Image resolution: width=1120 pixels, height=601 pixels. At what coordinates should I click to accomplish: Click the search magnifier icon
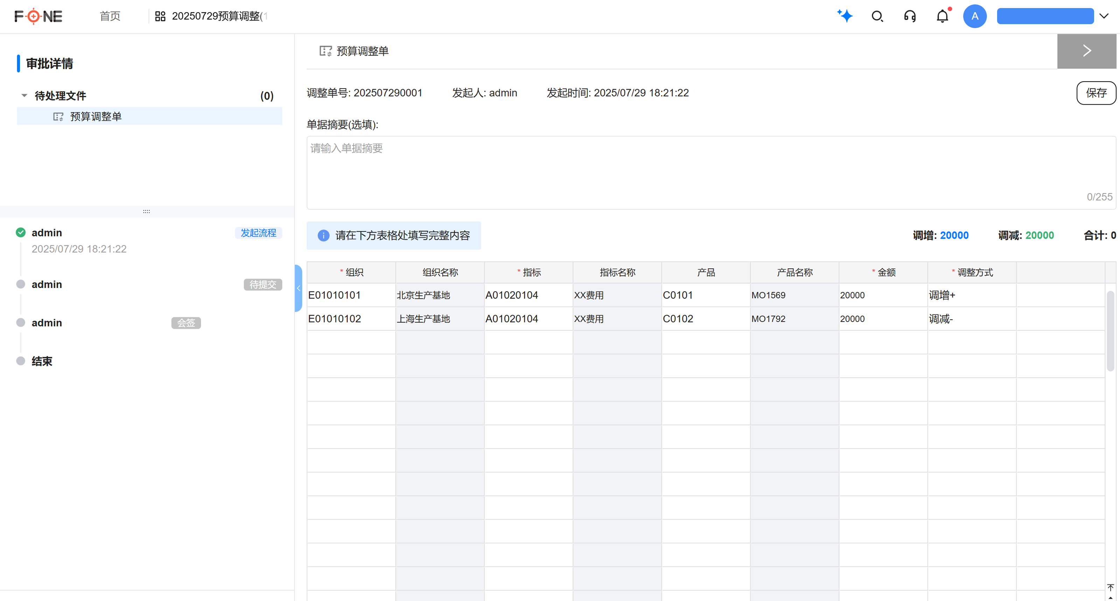tap(877, 16)
